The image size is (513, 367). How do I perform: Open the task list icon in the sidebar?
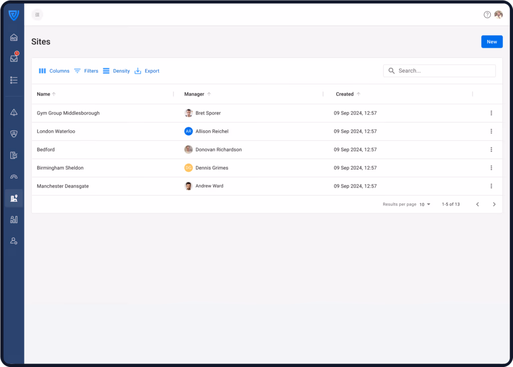coord(14,80)
